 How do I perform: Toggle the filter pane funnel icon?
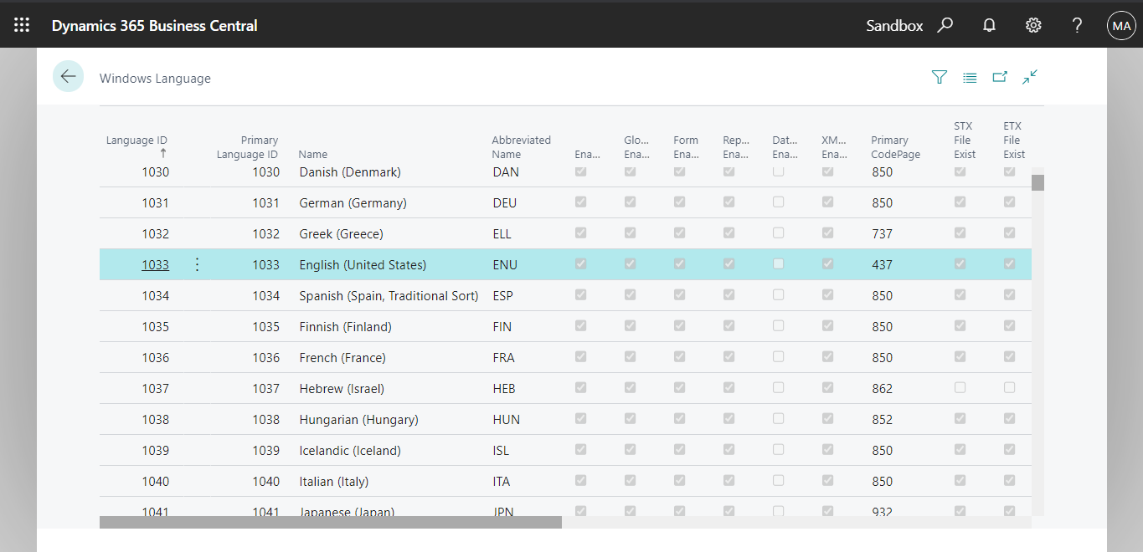click(940, 78)
